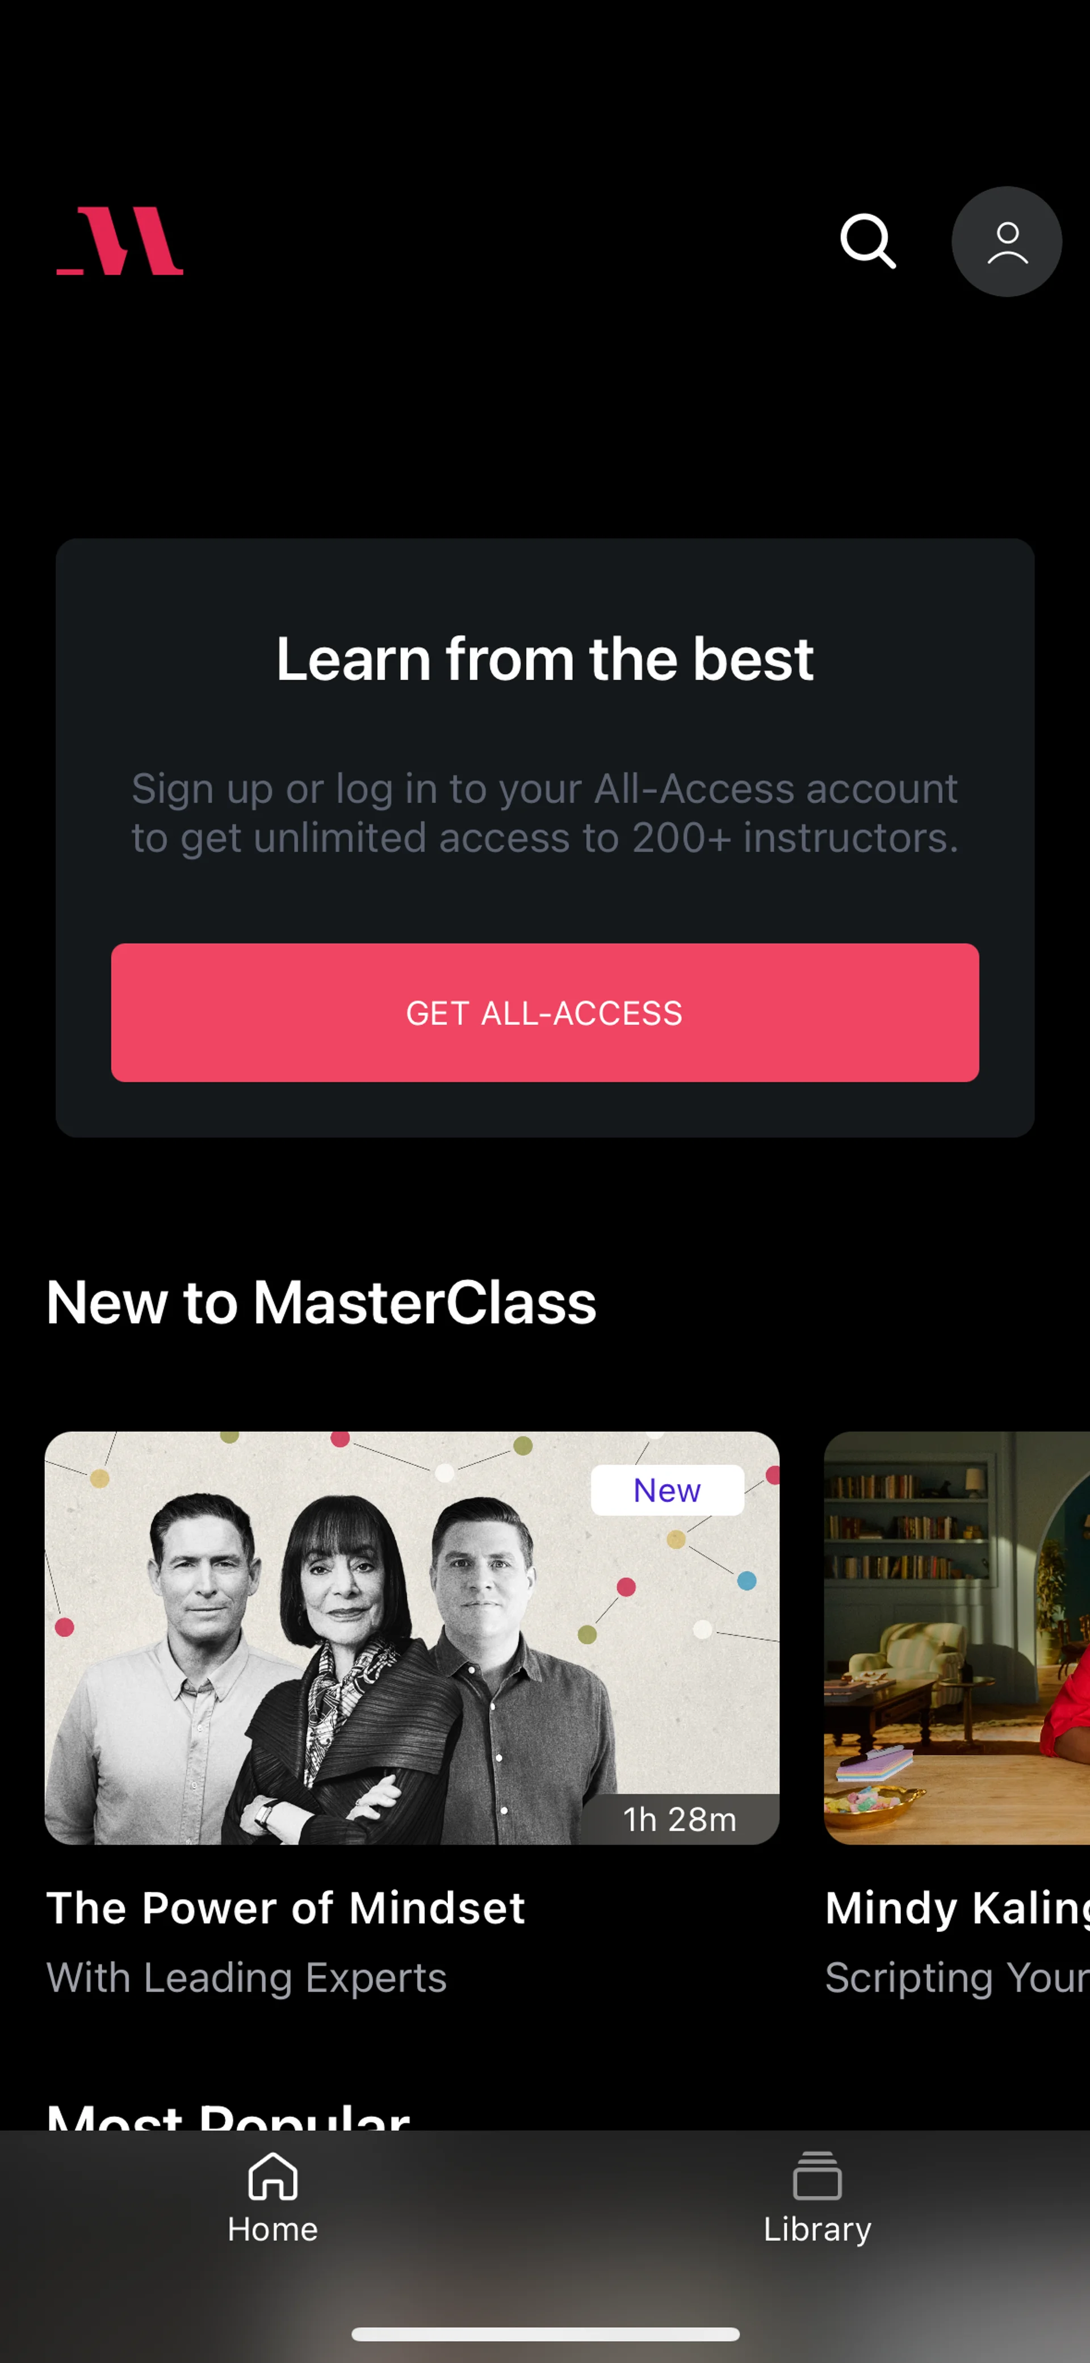Tap The Power of Mindset title

click(x=286, y=1908)
